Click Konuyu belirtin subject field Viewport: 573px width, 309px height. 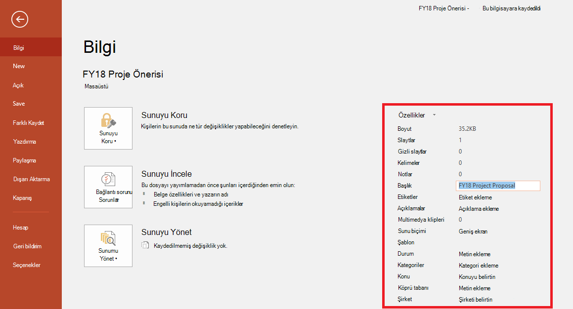coord(477,277)
